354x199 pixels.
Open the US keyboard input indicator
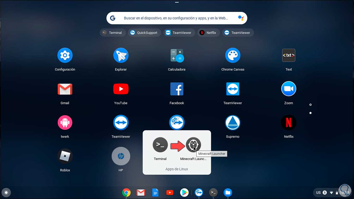pyautogui.click(x=318, y=193)
